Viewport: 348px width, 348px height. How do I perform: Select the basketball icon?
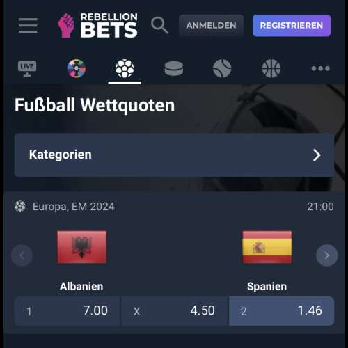[x=271, y=68]
